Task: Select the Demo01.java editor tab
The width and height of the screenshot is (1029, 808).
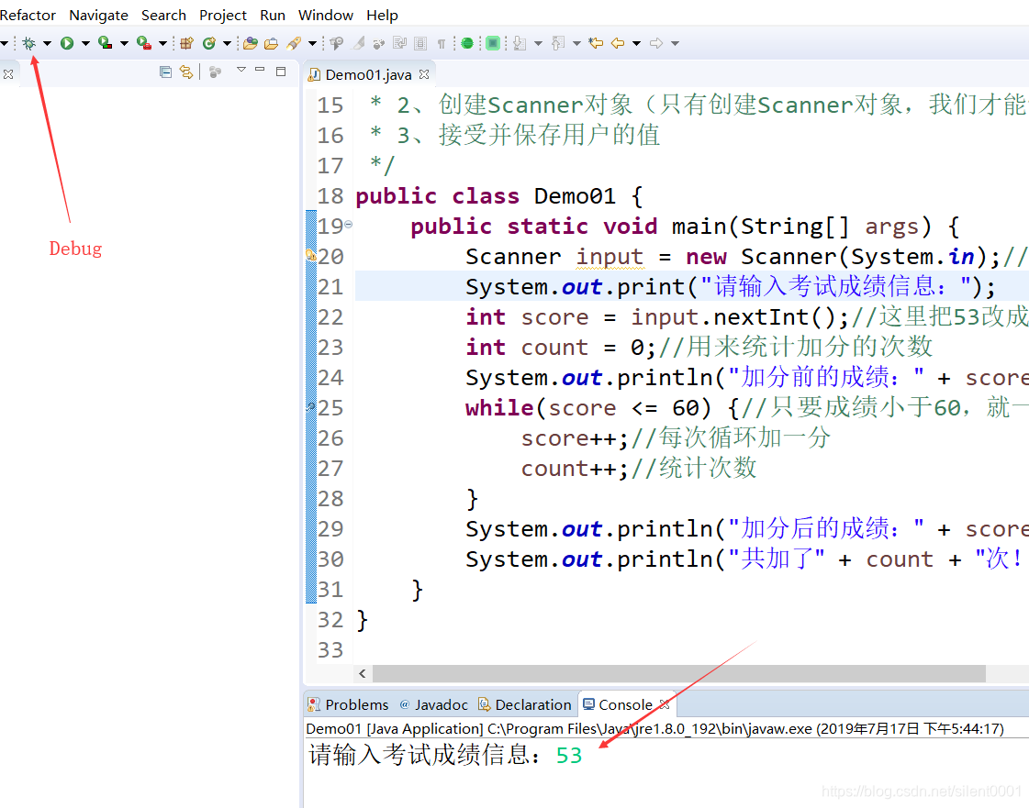Action: click(368, 75)
